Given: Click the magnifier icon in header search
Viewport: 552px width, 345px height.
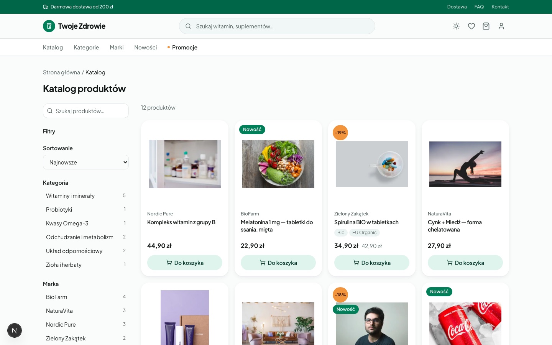Looking at the screenshot, I should point(188,26).
